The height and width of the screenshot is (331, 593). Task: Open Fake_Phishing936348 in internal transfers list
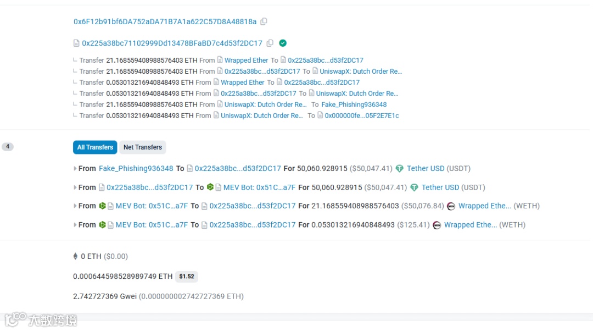point(354,104)
